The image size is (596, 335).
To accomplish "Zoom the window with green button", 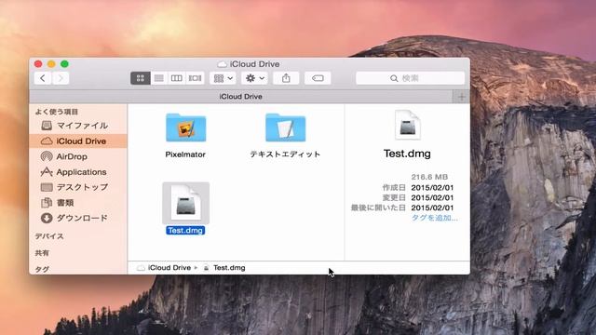I will 64,64.
